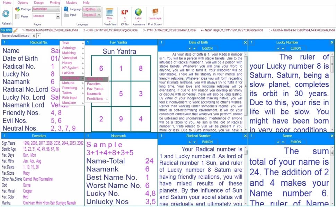The height and width of the screenshot is (207, 336).
Task: Select Panchang in the context menu
Action: tap(72, 88)
